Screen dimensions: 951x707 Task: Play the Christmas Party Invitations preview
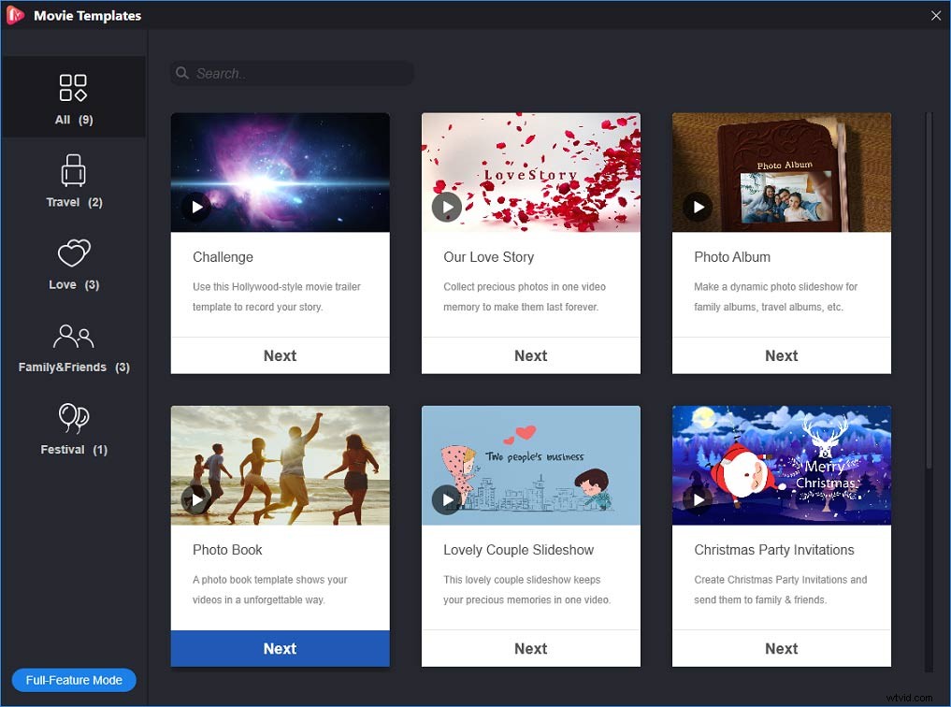tap(698, 499)
